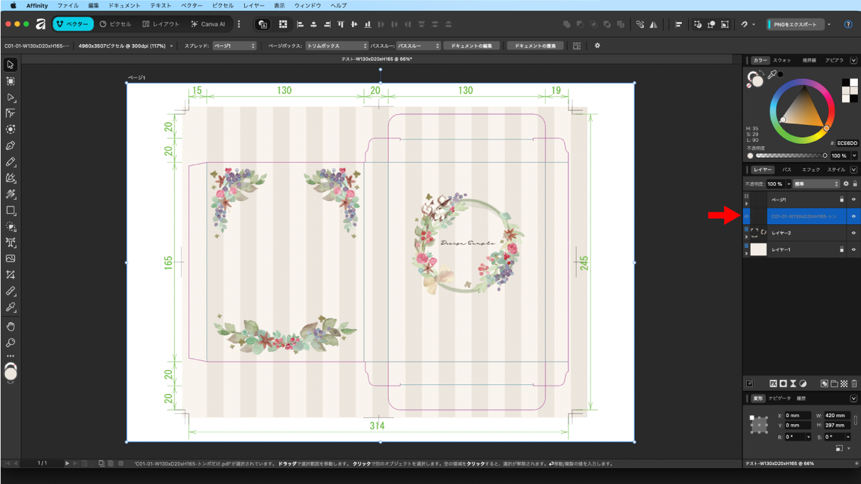Click the color opacity slider
This screenshot has height=484, width=861.
tap(790, 155)
